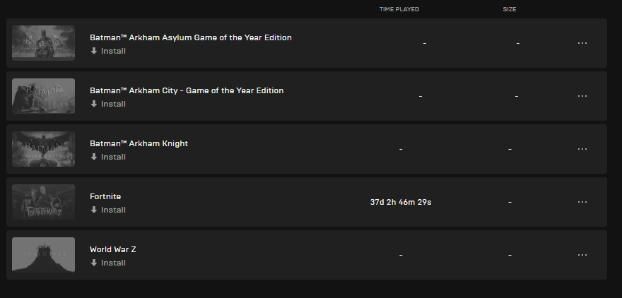Install Batman Arkham City Game of the Year
The height and width of the screenshot is (298, 622).
click(x=108, y=104)
